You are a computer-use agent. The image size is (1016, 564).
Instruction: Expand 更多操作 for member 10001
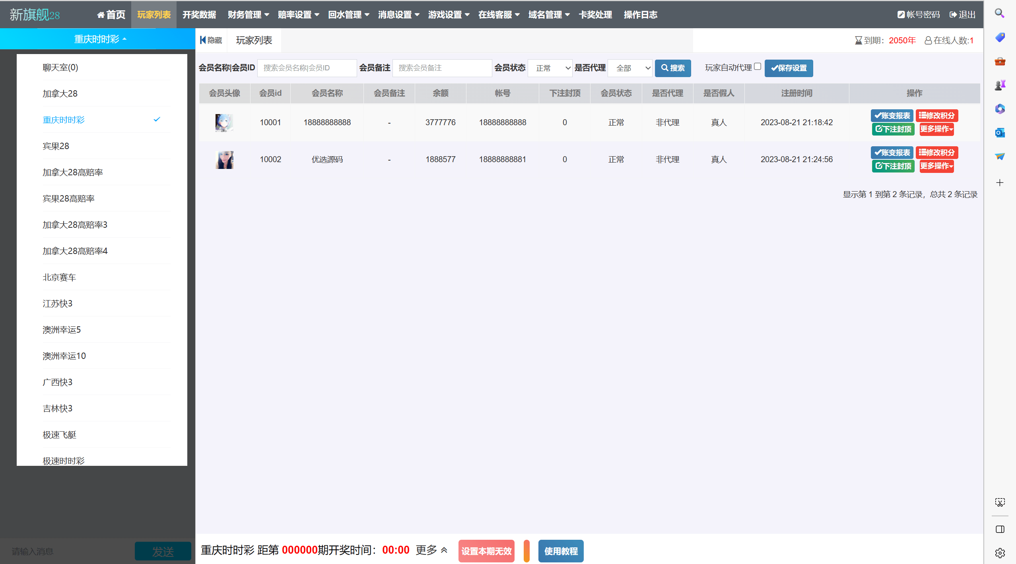936,129
